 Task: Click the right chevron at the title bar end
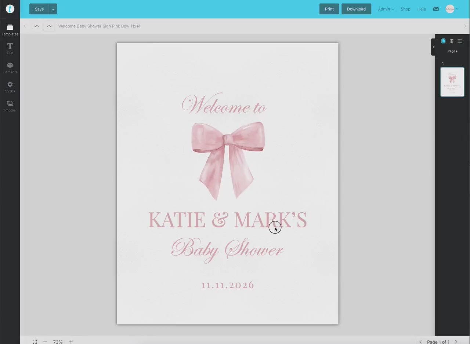pos(465,26)
